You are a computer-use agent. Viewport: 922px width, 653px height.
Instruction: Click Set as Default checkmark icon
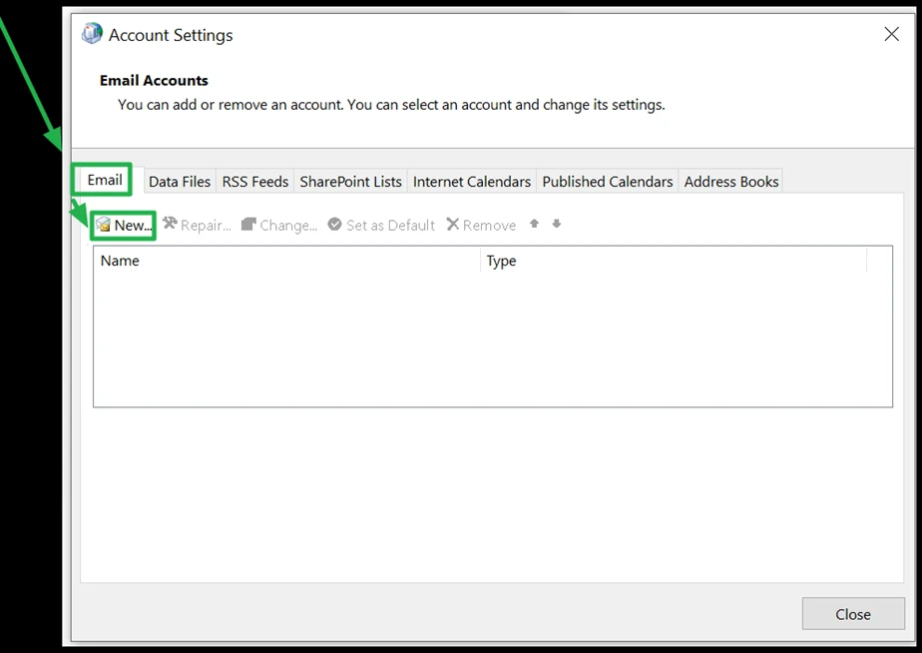(x=335, y=225)
